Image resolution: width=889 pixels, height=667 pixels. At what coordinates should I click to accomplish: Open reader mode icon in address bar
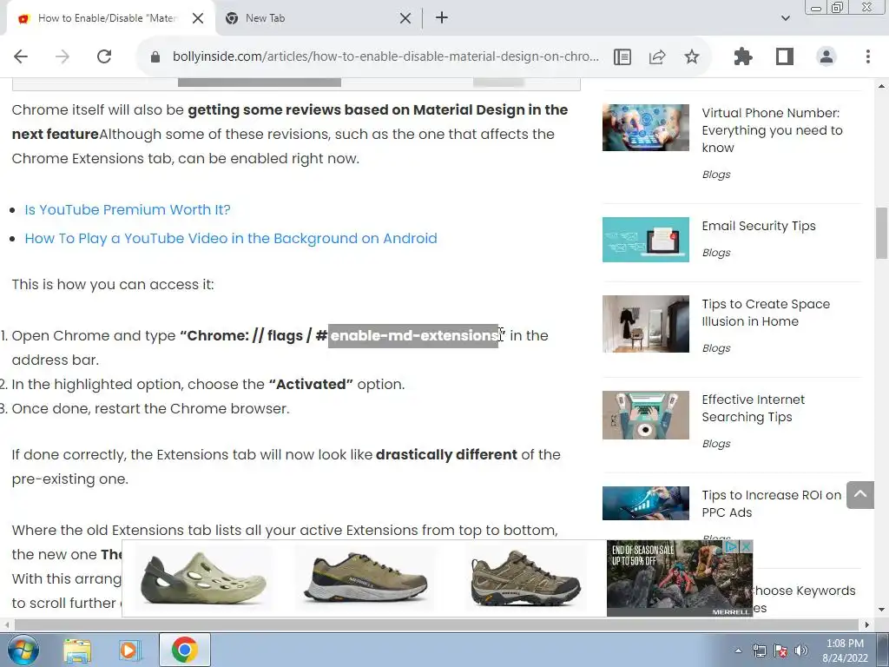622,56
